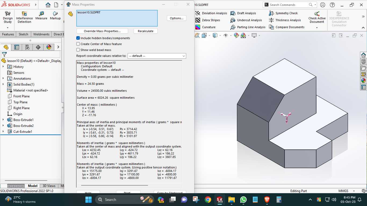Image resolution: width=367 pixels, height=206 pixels.
Task: Click Check Active Document icon
Action: click(317, 14)
